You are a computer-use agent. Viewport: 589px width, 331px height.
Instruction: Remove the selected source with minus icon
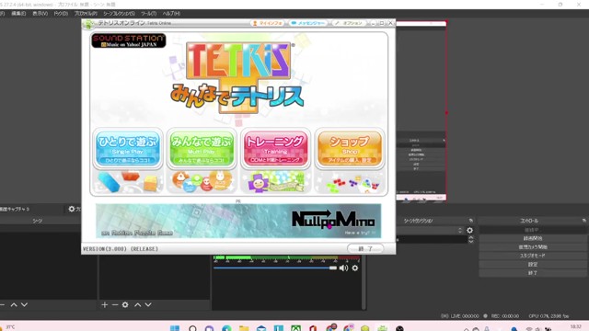tap(115, 304)
